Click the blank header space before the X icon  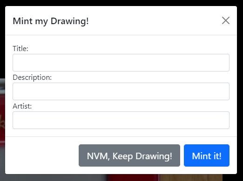click(155, 20)
